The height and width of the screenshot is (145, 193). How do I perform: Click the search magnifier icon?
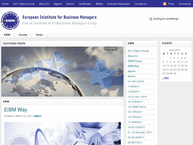(x=151, y=19)
